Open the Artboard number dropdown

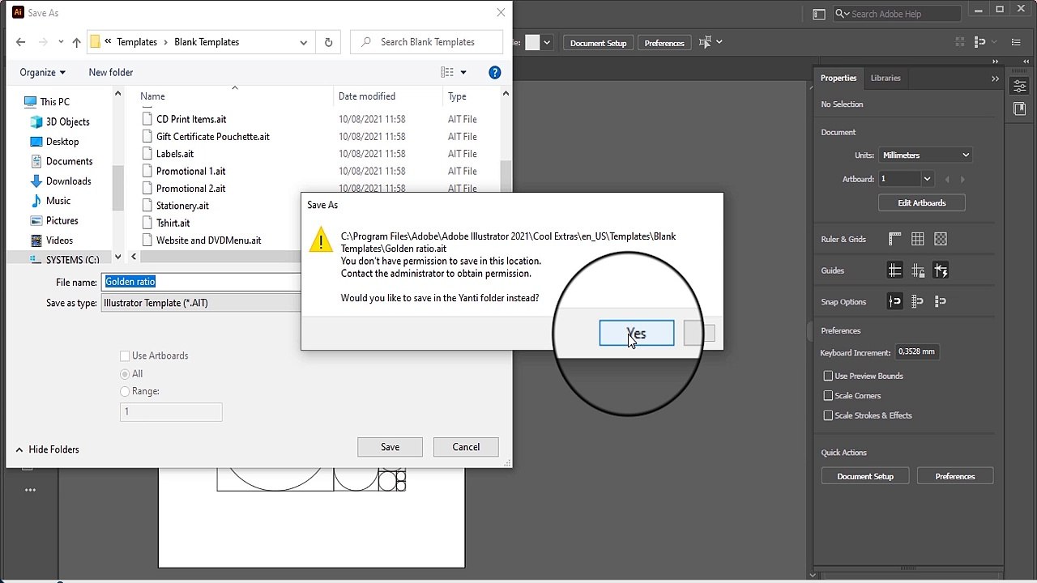click(927, 179)
